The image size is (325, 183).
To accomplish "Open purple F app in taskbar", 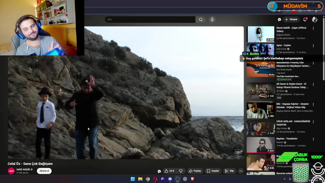I will (163, 179).
